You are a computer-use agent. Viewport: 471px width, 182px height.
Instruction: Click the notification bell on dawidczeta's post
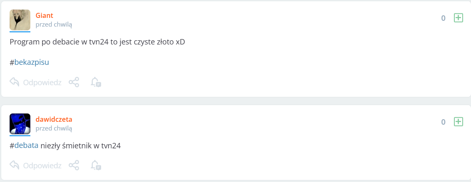click(x=96, y=165)
